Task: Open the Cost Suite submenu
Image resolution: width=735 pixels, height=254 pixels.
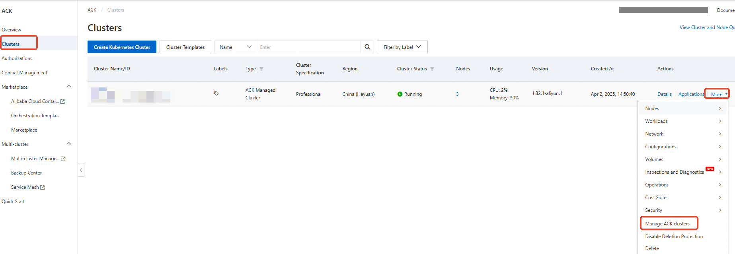Action: click(x=683, y=198)
